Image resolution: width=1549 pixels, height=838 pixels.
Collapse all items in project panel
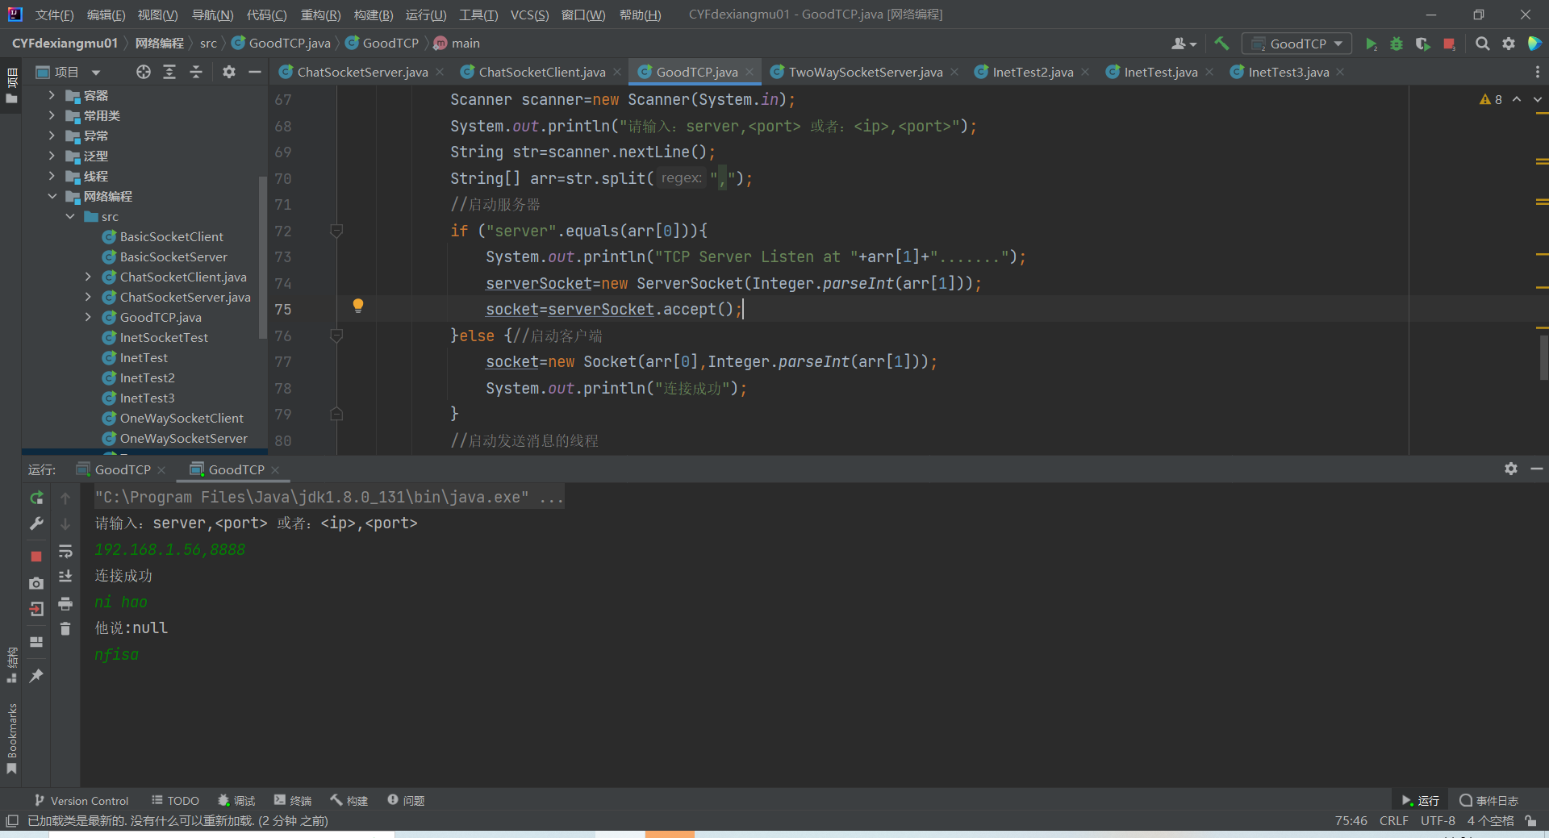pos(196,72)
